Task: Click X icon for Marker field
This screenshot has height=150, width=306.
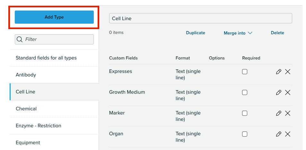Action: (288, 113)
